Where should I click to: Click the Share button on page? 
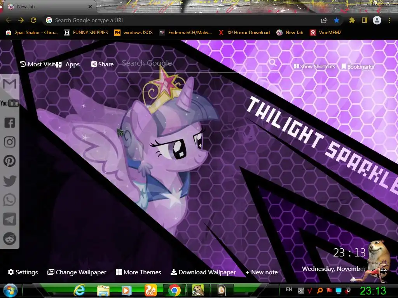tap(102, 64)
